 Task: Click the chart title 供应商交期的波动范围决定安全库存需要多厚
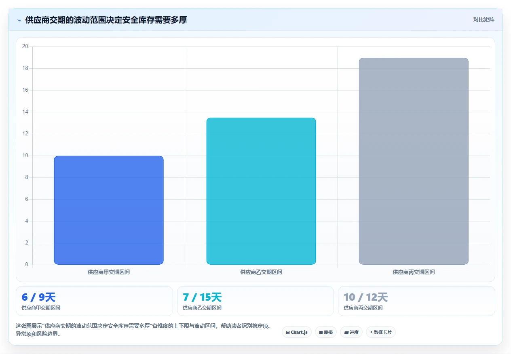[x=106, y=20]
